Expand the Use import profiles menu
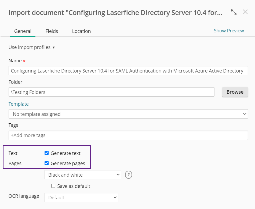Screen dimensions: 255x209 [x=32, y=47]
